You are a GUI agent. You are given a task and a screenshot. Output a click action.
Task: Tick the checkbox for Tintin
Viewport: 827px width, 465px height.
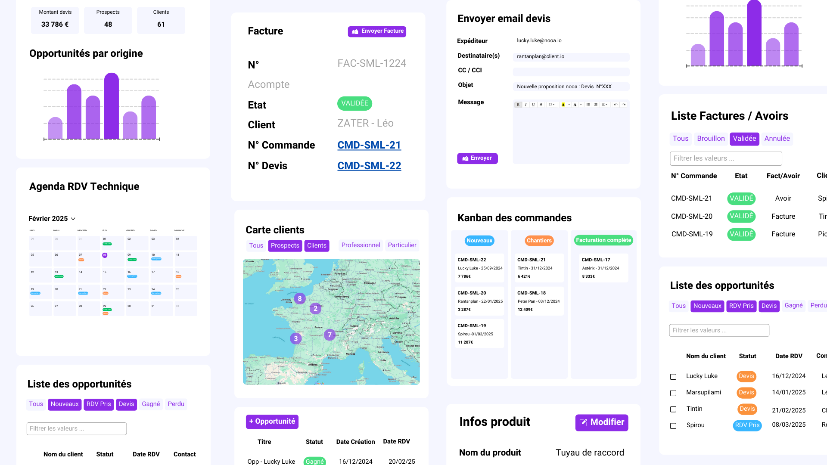[673, 409]
